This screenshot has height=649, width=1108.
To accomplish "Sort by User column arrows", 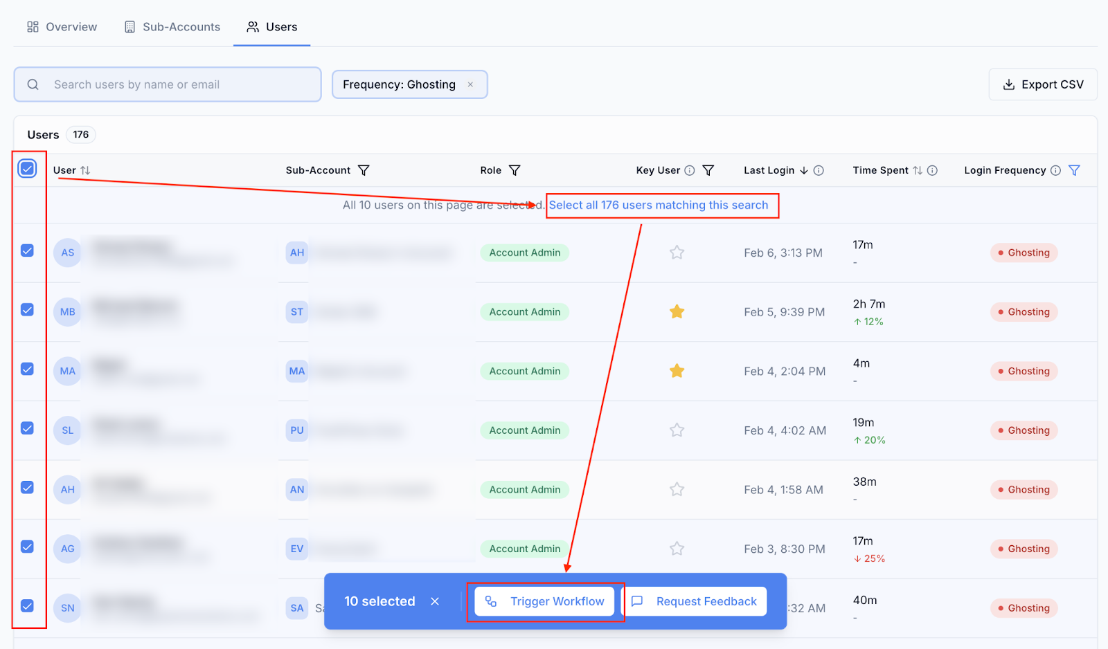I will coord(85,170).
